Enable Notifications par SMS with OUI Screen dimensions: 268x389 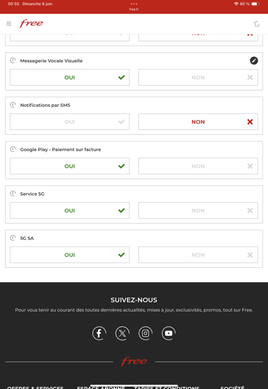pyautogui.click(x=69, y=122)
